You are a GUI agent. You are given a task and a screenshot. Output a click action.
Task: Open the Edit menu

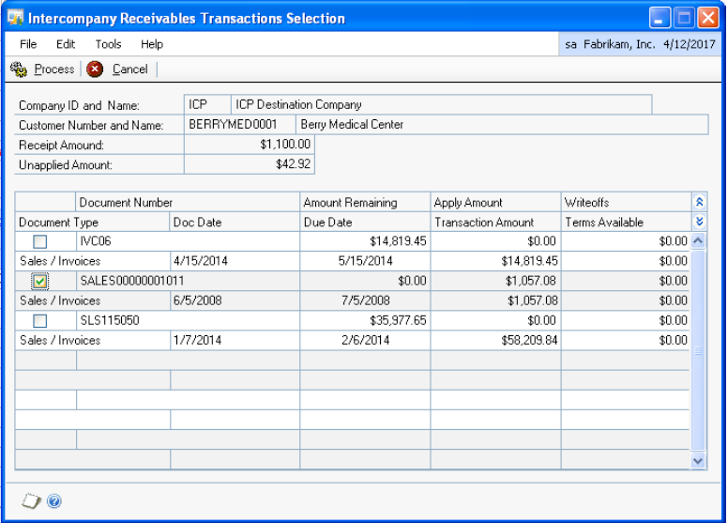[x=66, y=44]
